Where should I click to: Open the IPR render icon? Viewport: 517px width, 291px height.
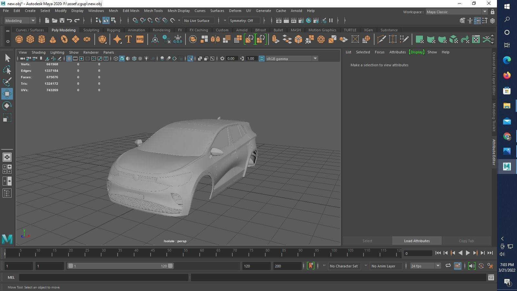[x=294, y=20]
